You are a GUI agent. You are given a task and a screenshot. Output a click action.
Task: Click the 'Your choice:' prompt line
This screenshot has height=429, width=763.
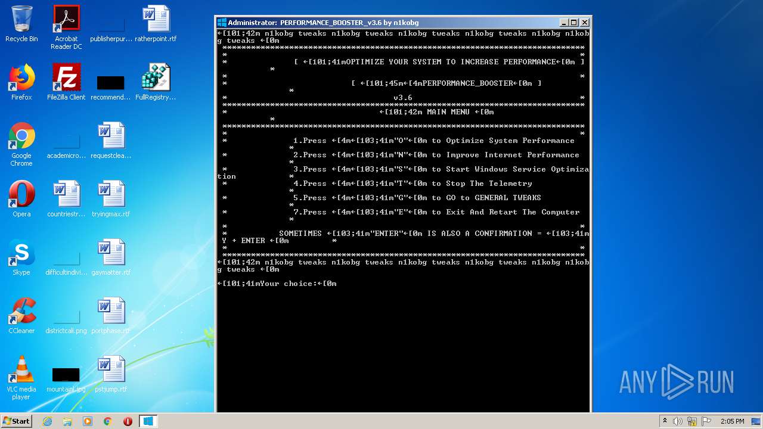[x=277, y=284]
